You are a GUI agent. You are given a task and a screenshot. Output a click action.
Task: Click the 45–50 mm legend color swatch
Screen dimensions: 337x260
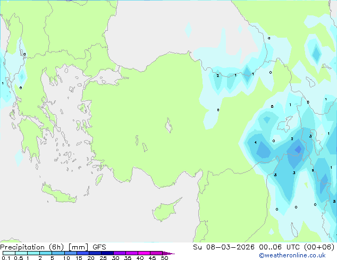tap(156, 253)
